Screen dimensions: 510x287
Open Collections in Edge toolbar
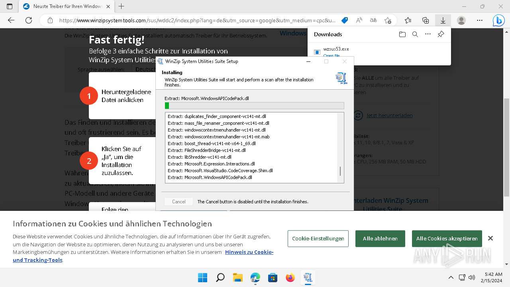426,20
